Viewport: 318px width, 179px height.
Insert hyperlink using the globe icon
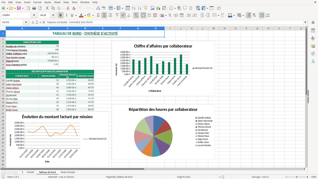pyautogui.click(x=179, y=8)
